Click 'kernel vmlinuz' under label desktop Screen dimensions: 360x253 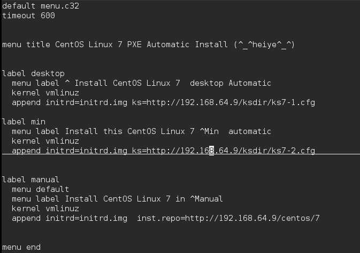[x=45, y=93]
